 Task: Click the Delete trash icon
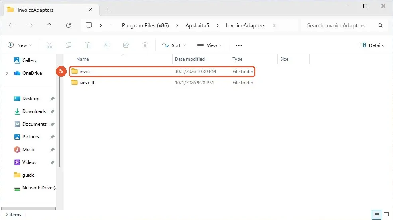coord(145,45)
